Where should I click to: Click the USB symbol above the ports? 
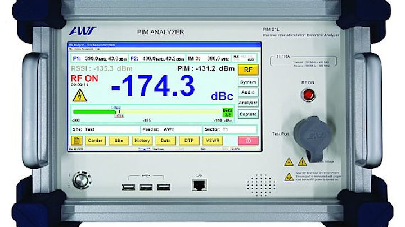146,176
